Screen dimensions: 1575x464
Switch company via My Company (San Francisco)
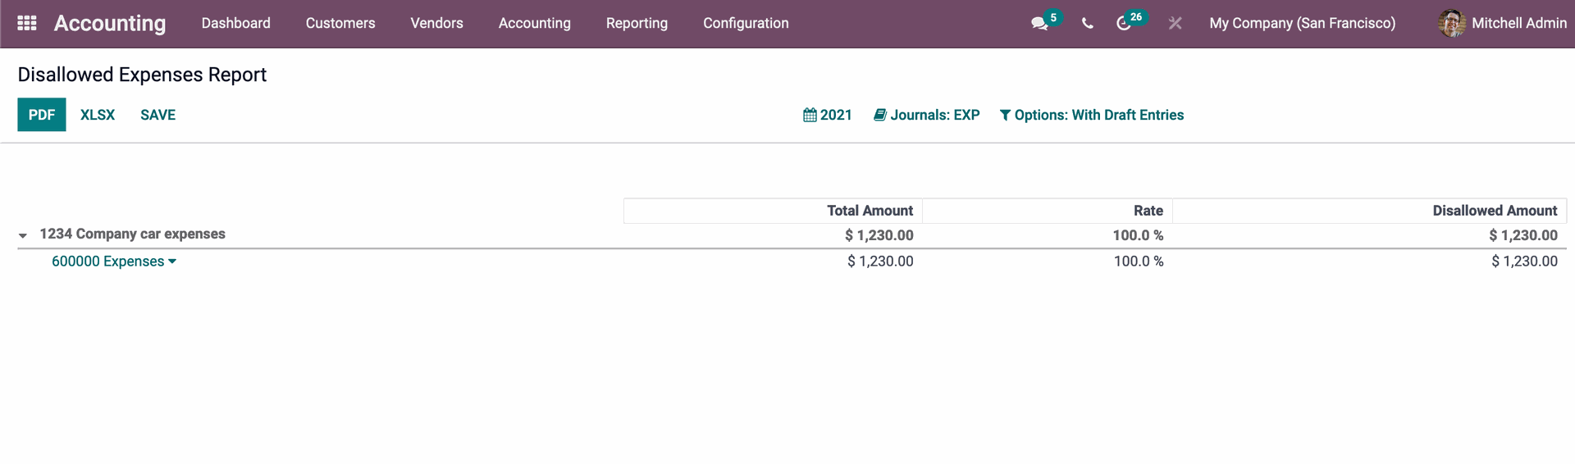point(1302,23)
